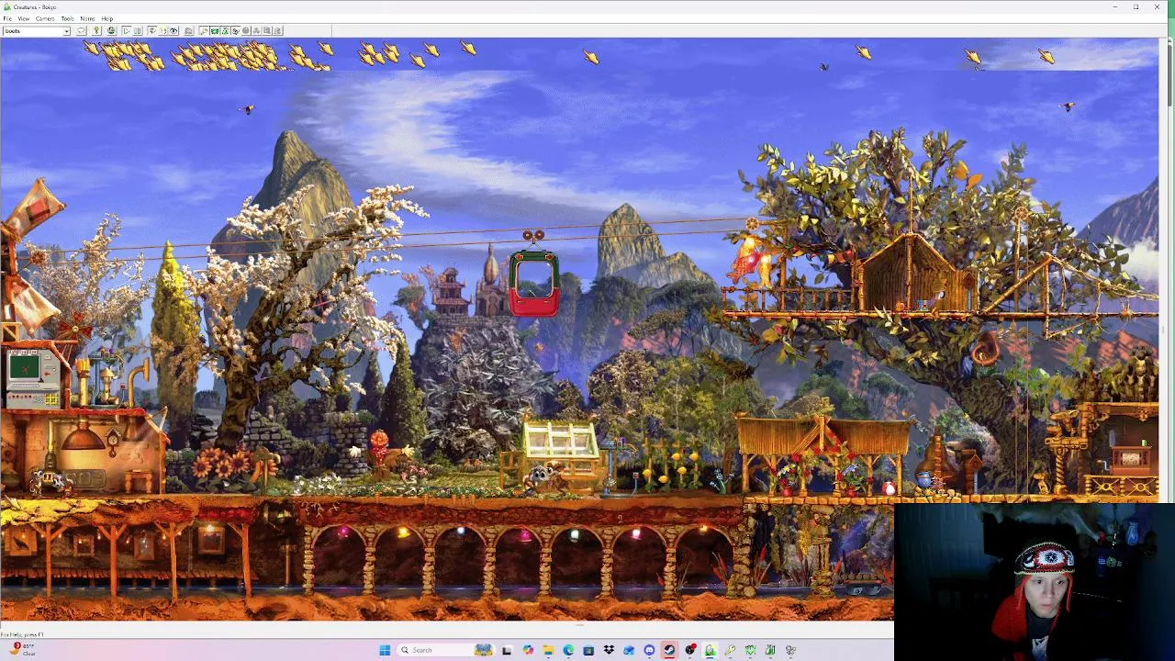
Task: Open Task View from the taskbar
Action: [x=506, y=650]
